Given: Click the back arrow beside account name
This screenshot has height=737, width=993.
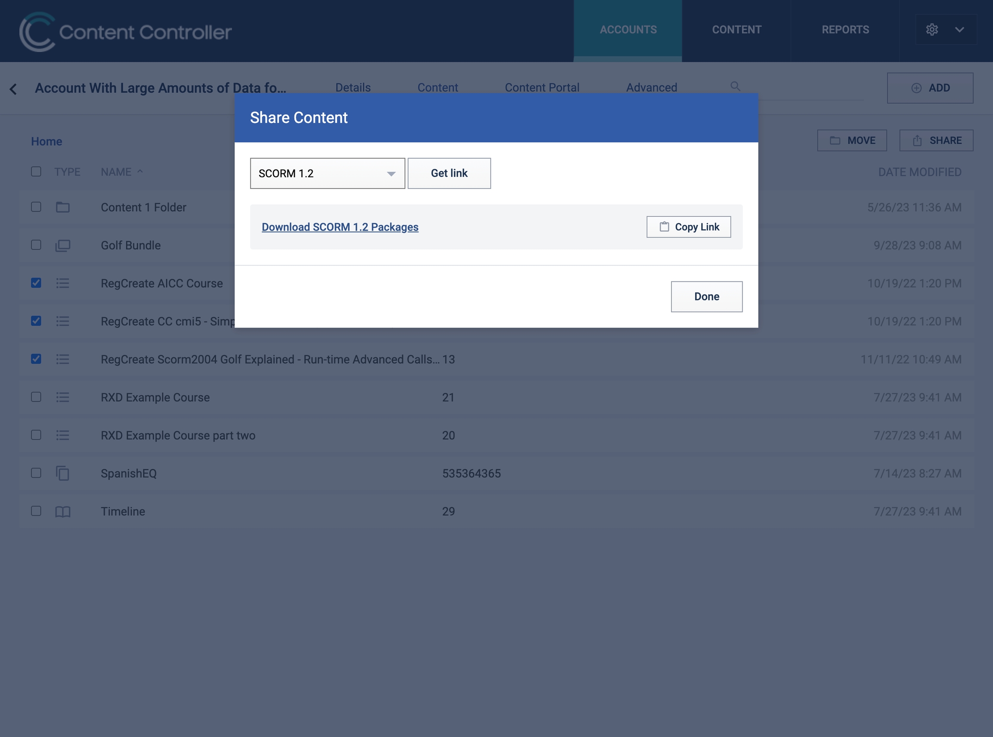Looking at the screenshot, I should click(13, 89).
